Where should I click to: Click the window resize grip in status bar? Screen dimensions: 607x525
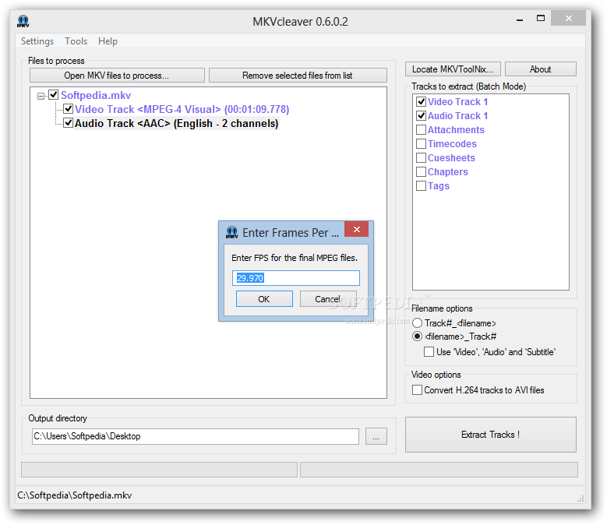coord(581,499)
